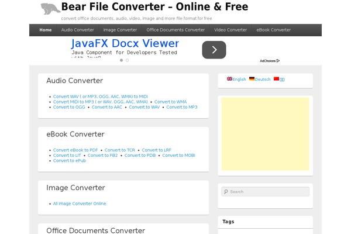Open Convert to LRF link
Viewport: 351px width, 234px height.
(x=156, y=150)
